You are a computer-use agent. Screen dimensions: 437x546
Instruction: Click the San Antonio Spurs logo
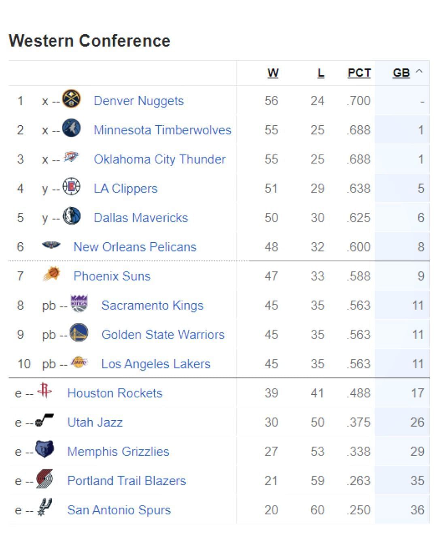(x=45, y=507)
